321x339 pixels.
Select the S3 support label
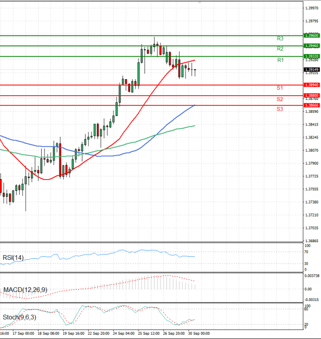pyautogui.click(x=279, y=109)
